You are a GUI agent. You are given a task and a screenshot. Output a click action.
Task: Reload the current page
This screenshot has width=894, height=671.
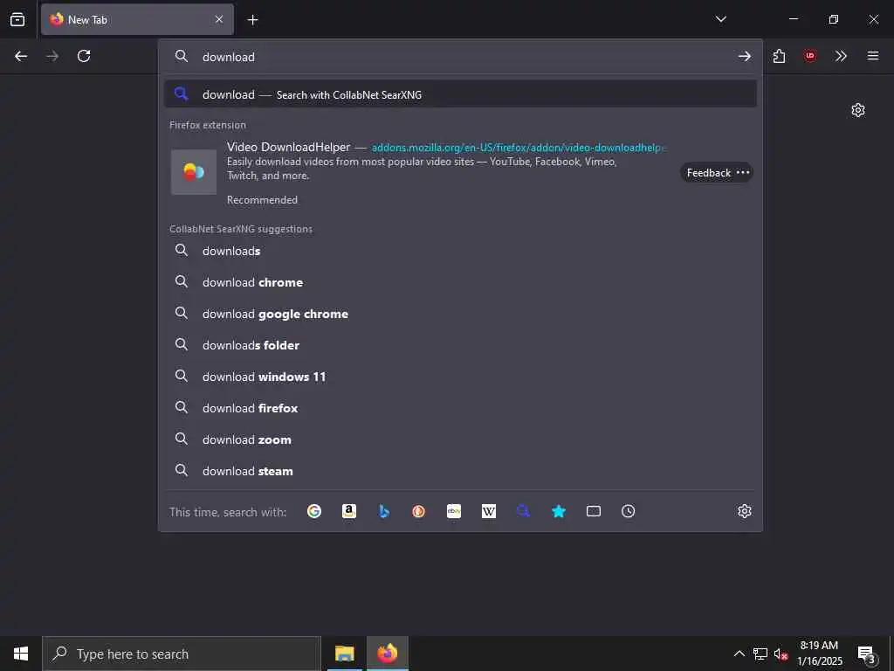[x=84, y=56]
